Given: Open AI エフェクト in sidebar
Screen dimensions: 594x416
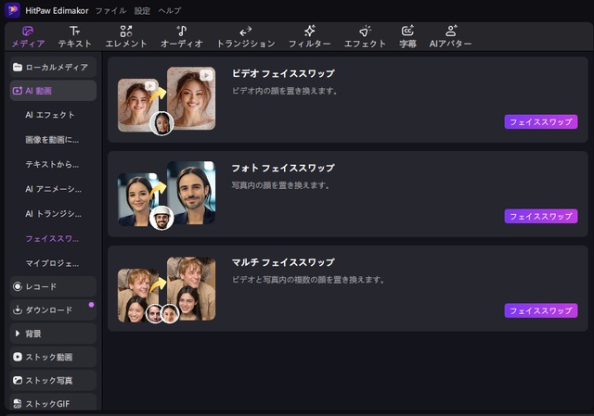Looking at the screenshot, I should [x=49, y=115].
